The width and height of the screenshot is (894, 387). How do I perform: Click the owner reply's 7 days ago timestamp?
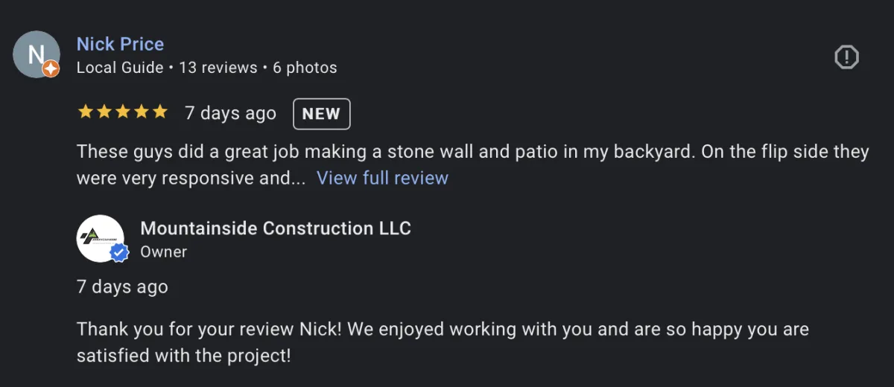122,287
